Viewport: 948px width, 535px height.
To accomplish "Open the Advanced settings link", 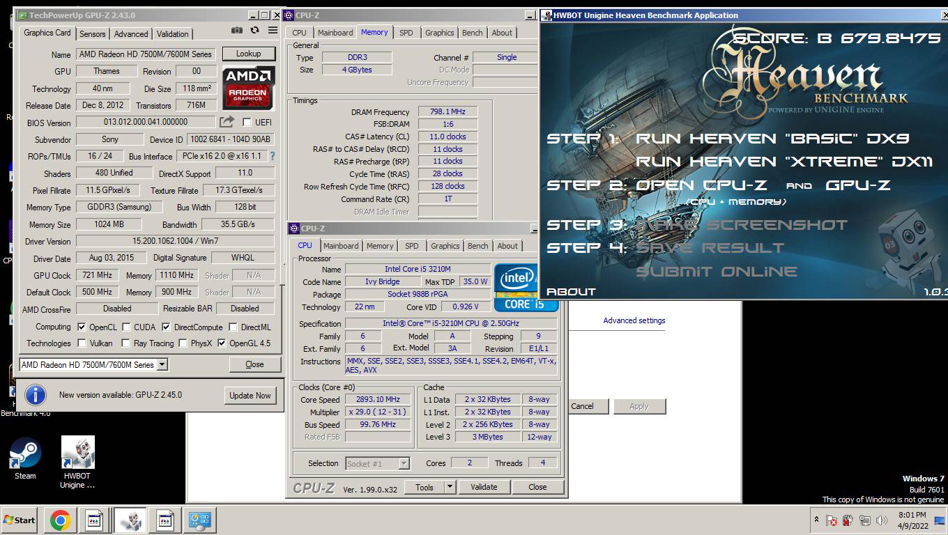I will (x=634, y=320).
